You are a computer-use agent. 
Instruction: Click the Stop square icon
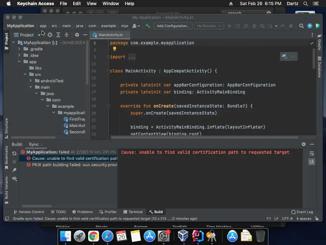tap(291, 26)
